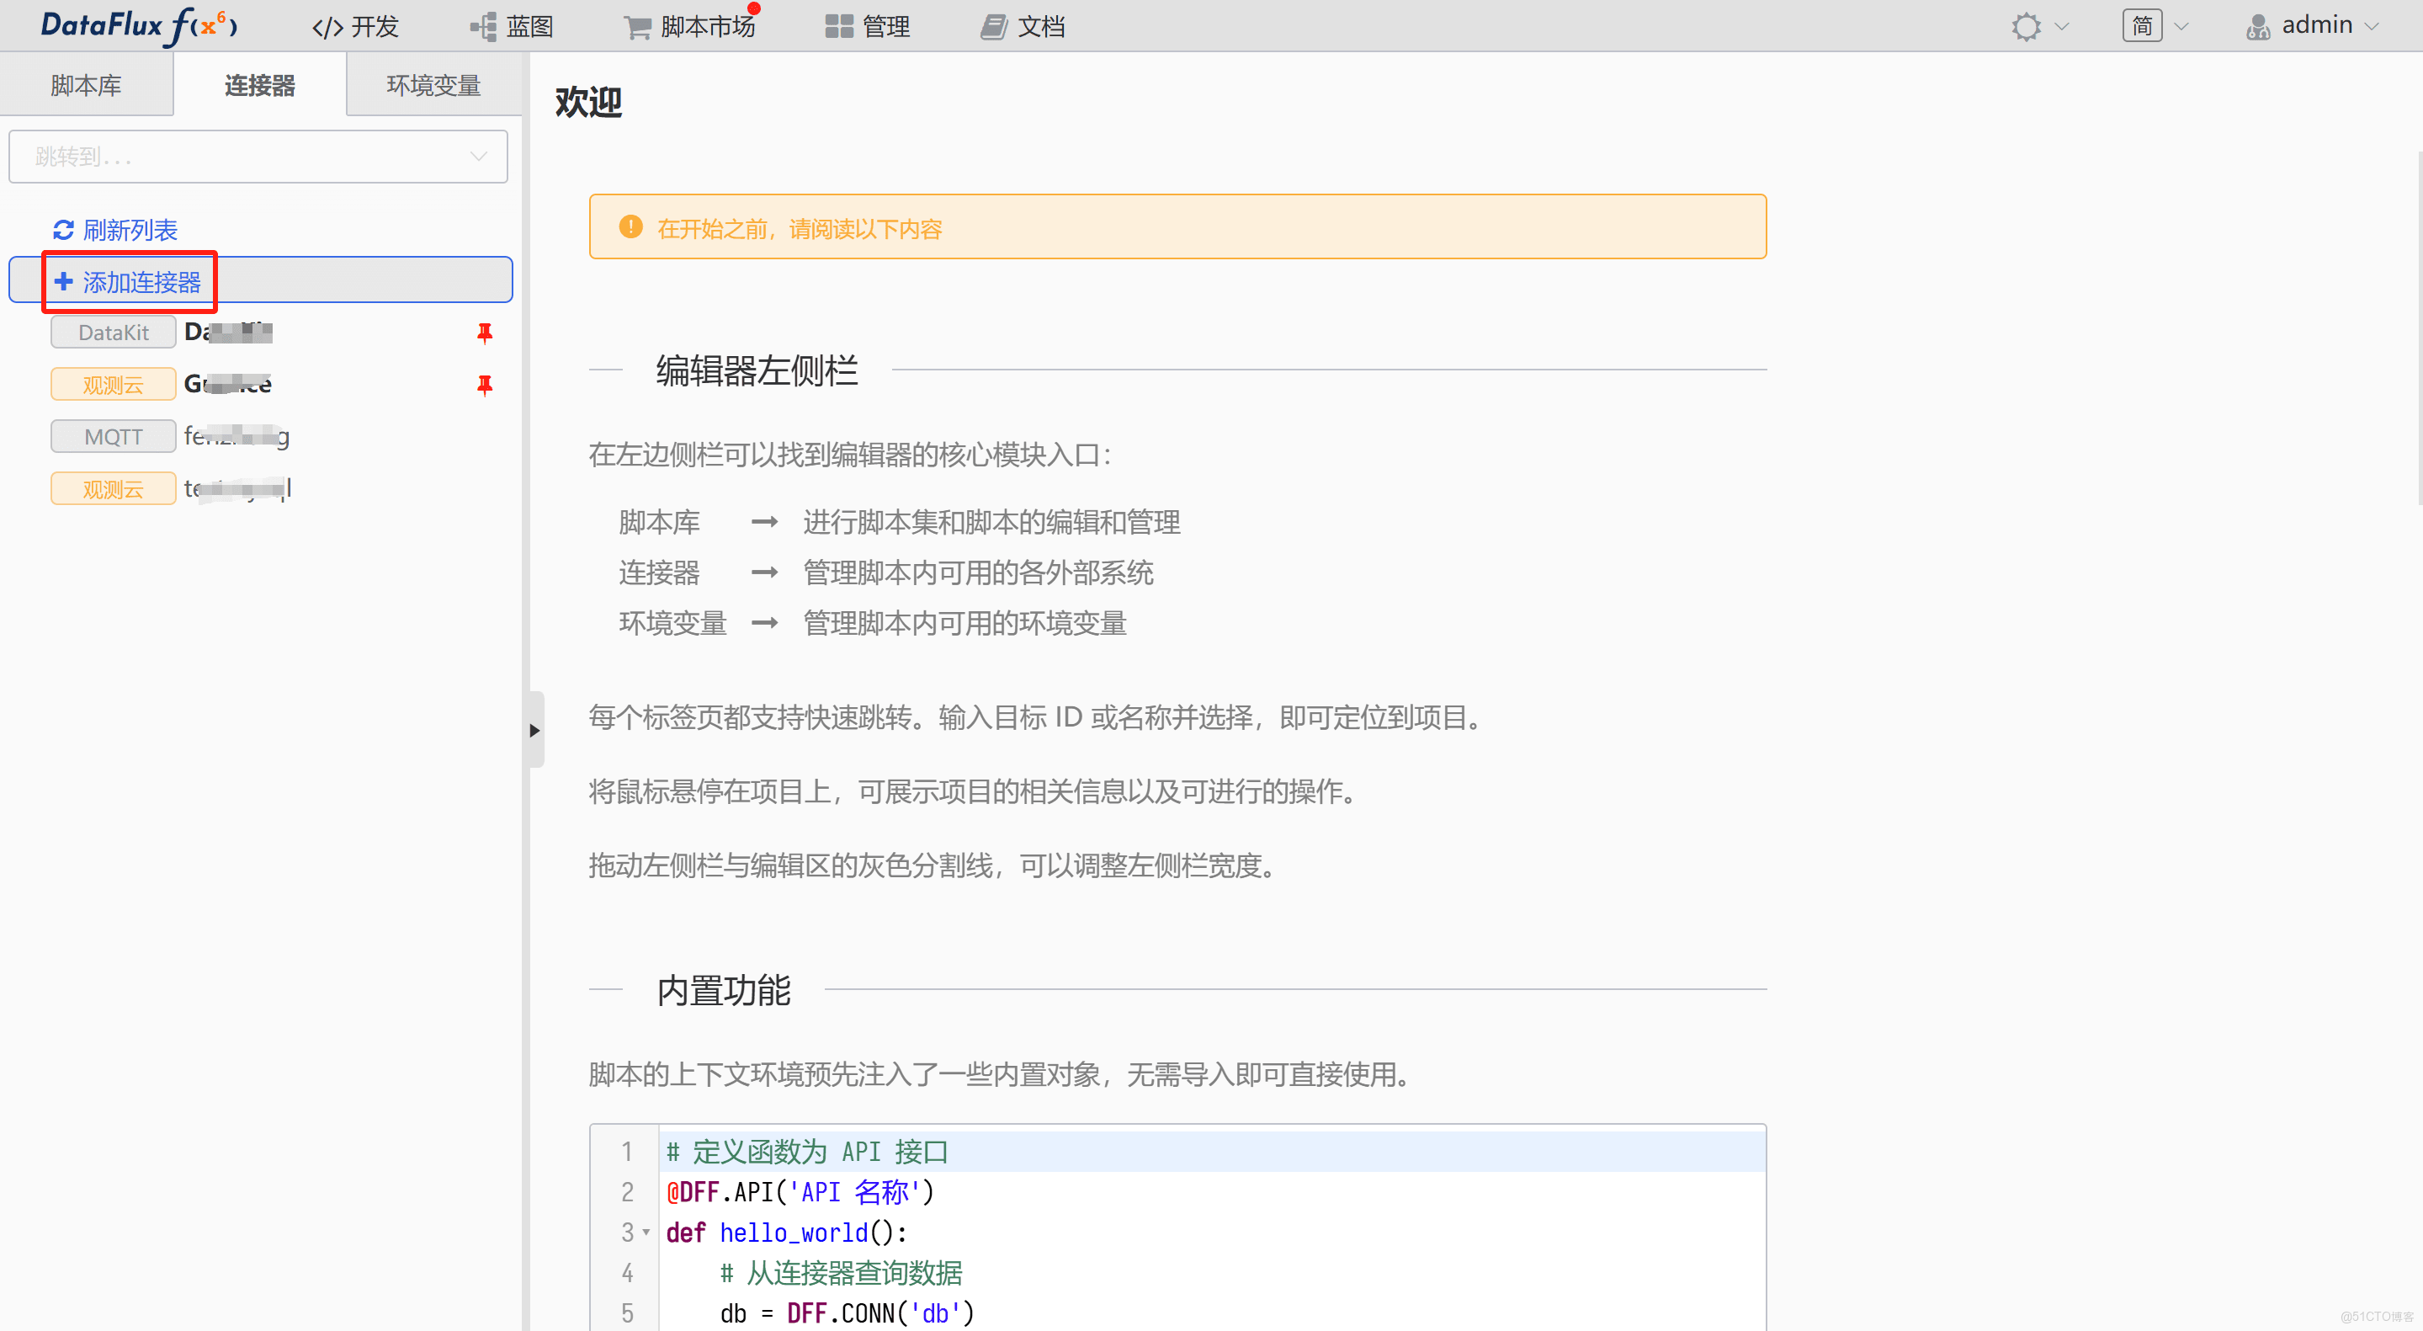Go to the 管理 management page
Viewport: 2423px width, 1331px height.
click(x=867, y=26)
